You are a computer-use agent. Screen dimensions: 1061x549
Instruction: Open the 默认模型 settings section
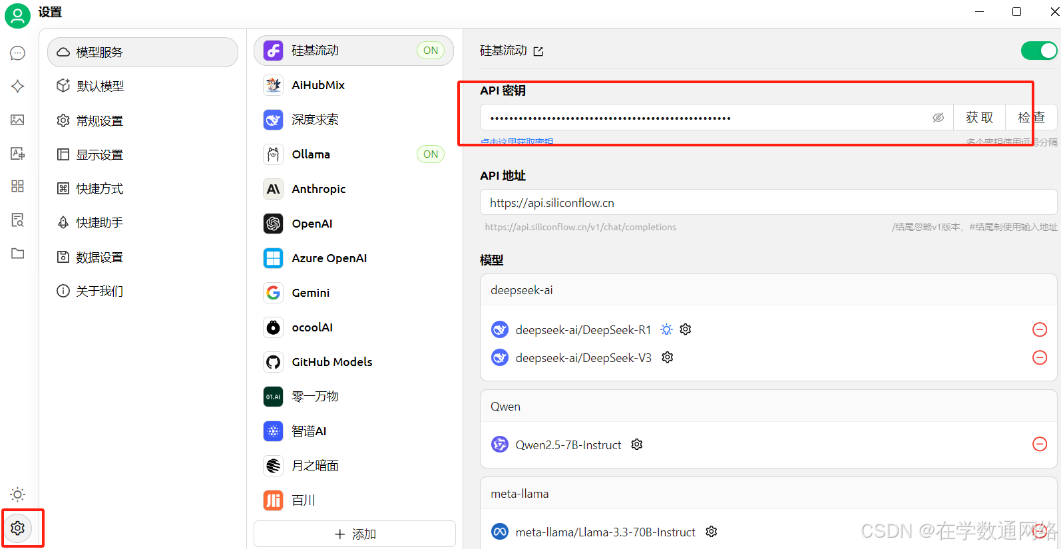(142, 86)
